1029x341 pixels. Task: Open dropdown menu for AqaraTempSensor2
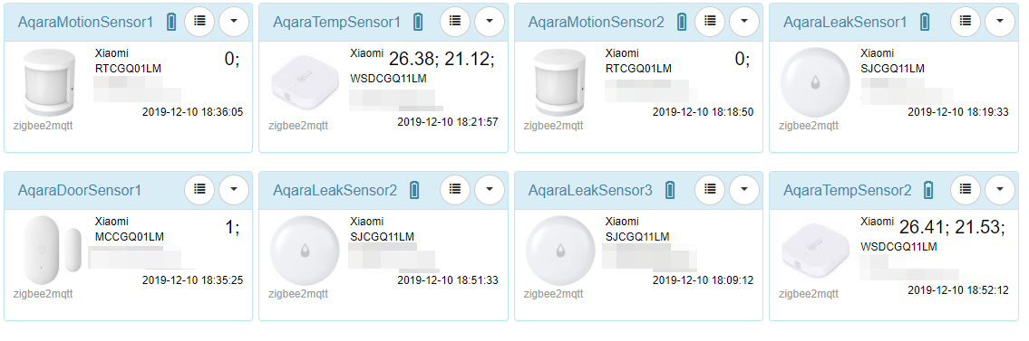pos(999,190)
